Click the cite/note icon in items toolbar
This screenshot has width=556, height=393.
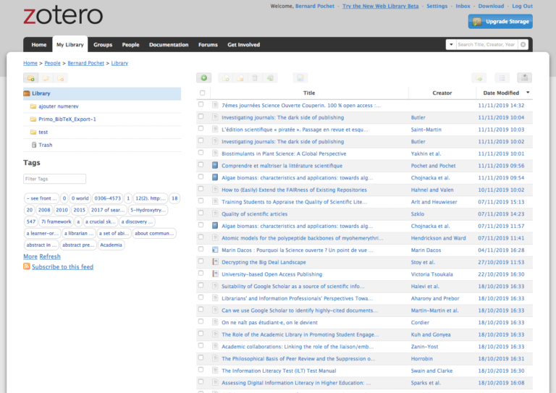[300, 78]
